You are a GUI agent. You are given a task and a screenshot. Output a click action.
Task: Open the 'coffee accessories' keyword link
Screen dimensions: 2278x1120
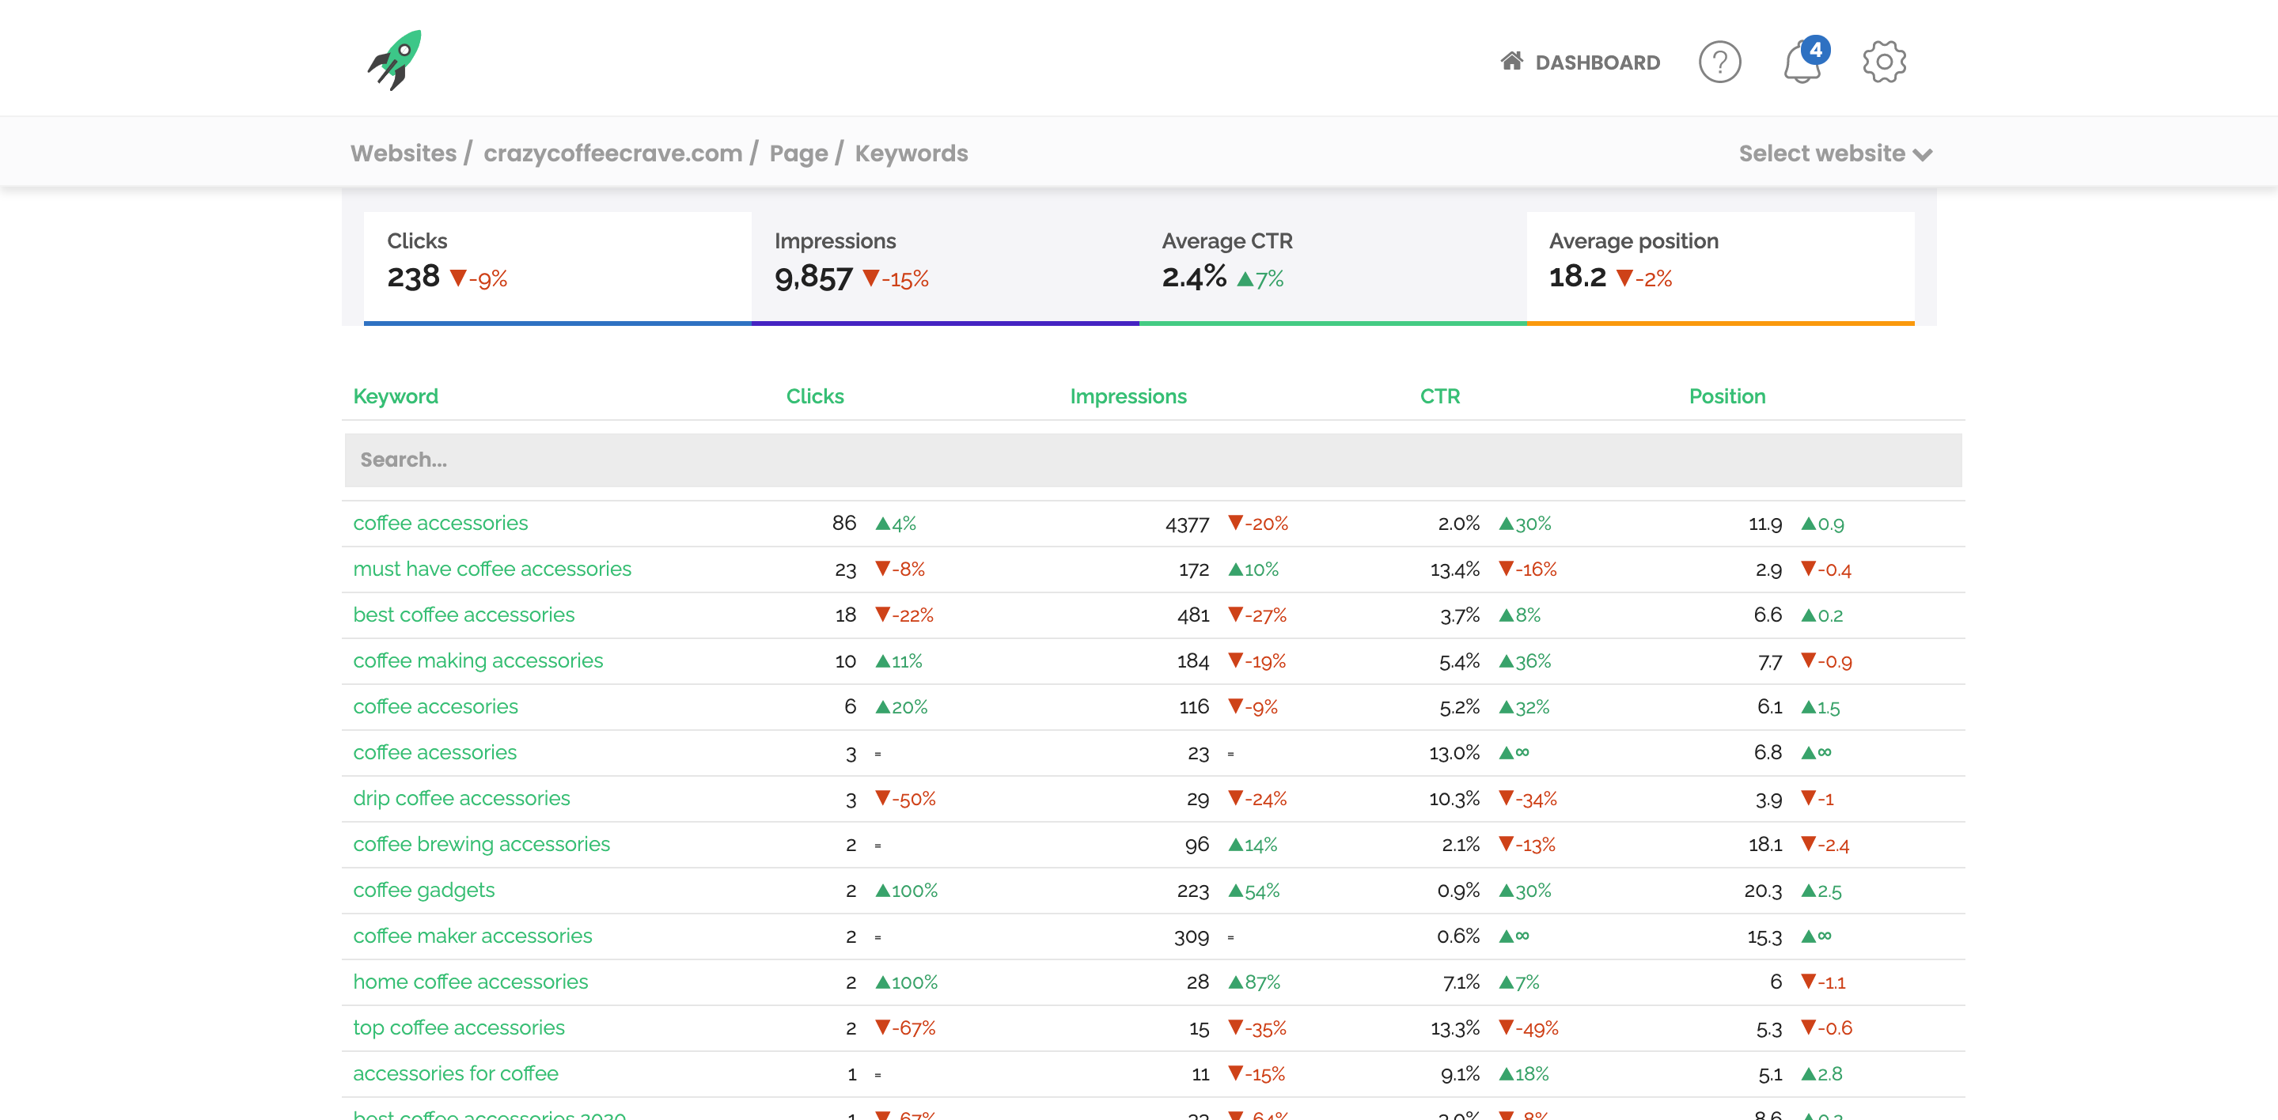(441, 524)
